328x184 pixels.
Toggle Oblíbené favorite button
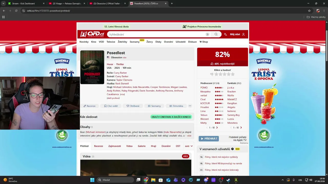click(x=133, y=106)
